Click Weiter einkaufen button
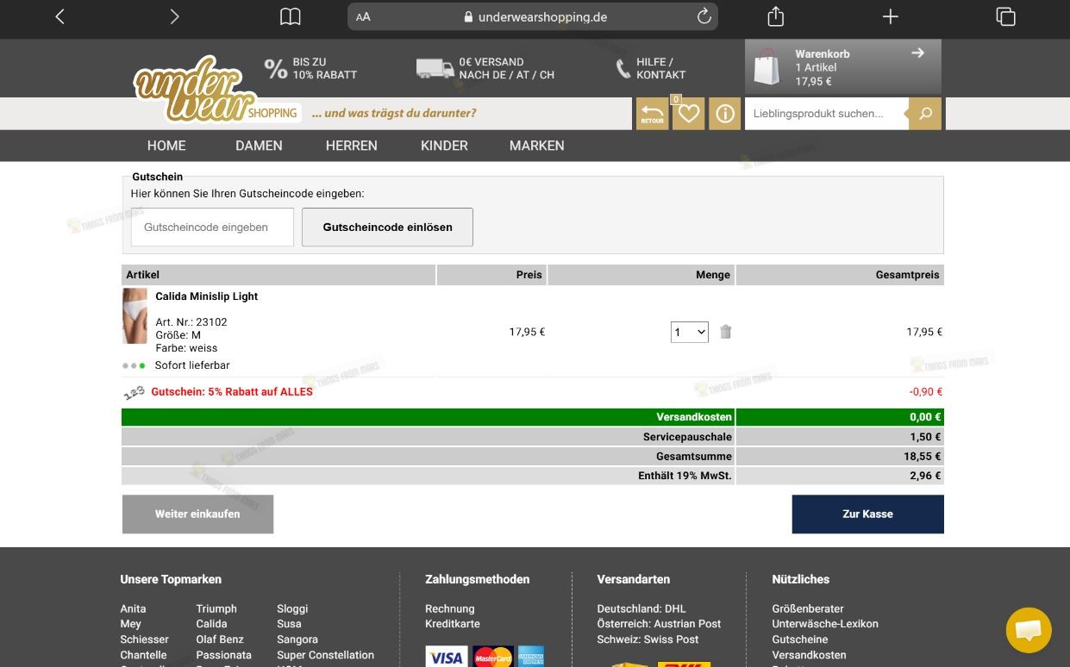The width and height of the screenshot is (1070, 667). click(x=197, y=514)
